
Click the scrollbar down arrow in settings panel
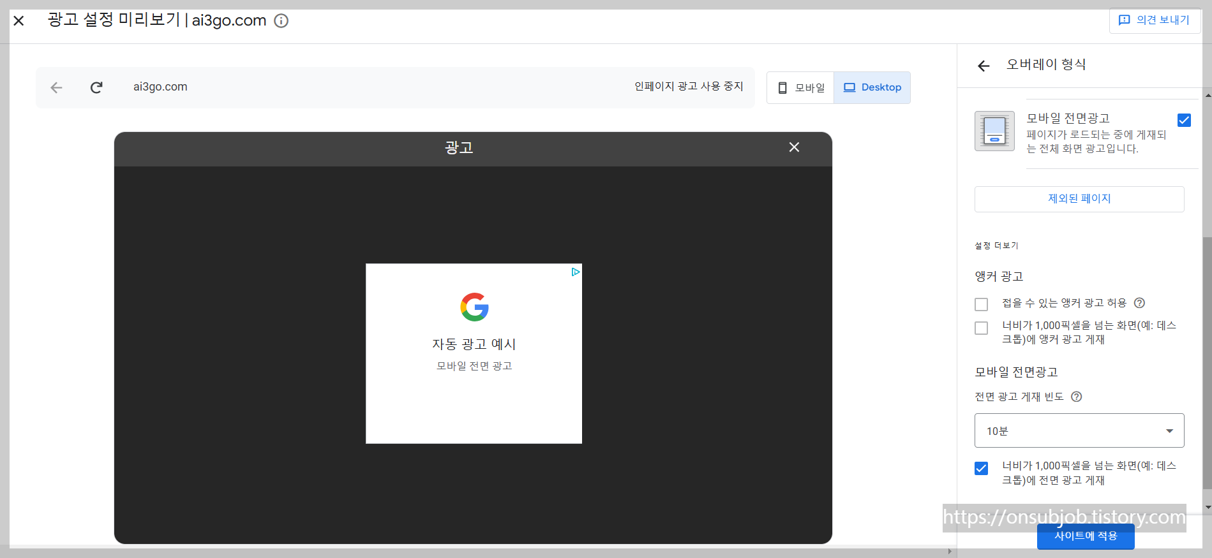click(x=1208, y=508)
